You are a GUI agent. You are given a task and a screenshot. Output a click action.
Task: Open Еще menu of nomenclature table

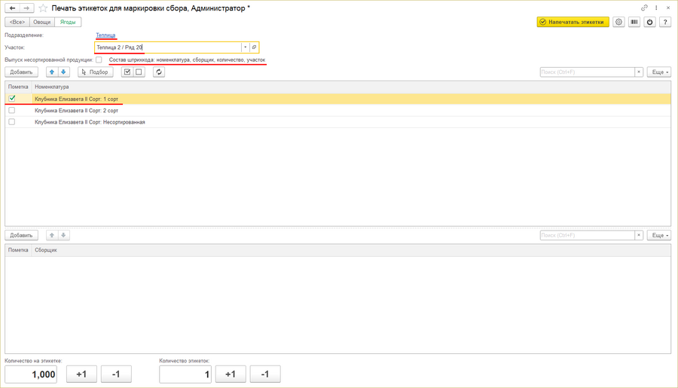tap(659, 72)
